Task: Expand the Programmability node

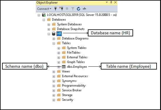Action: coord(54,86)
